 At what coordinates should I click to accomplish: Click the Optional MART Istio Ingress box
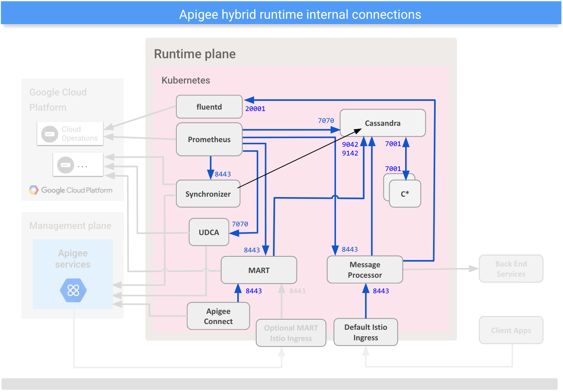pos(291,333)
